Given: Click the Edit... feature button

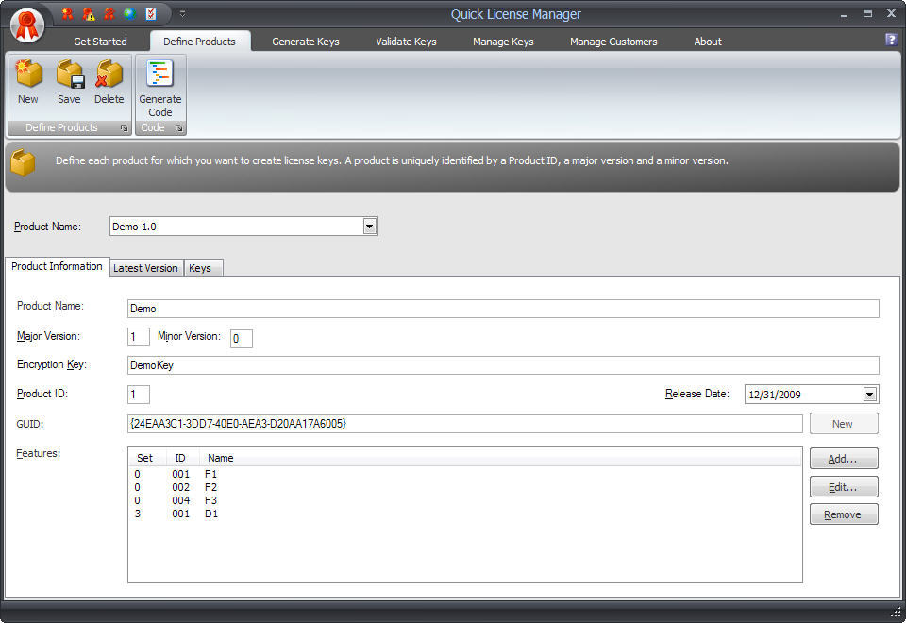Looking at the screenshot, I should click(x=844, y=487).
